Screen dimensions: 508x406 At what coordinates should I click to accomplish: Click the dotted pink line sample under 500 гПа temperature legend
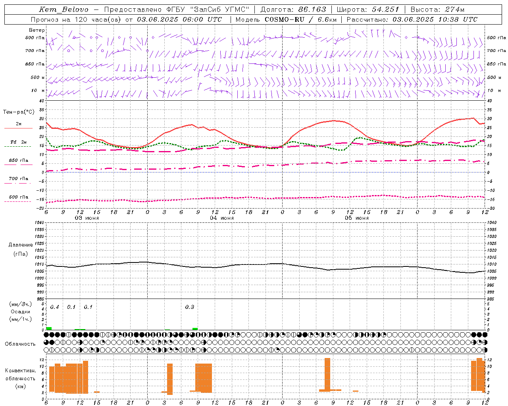(x=17, y=201)
